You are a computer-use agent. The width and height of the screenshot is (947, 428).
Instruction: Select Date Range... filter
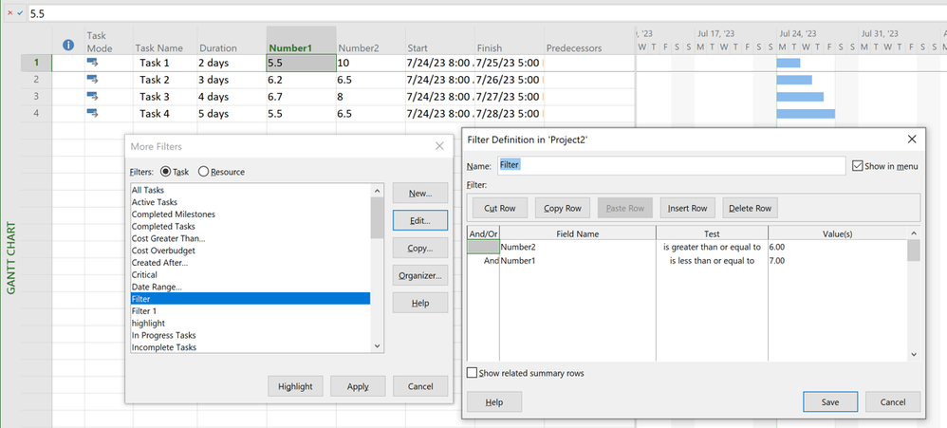point(251,287)
